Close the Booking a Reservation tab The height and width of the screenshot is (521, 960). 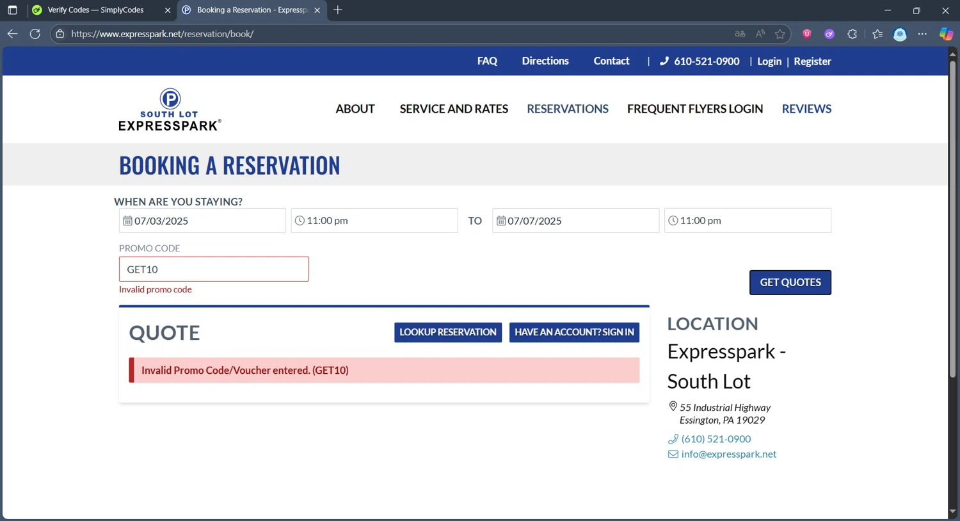click(x=317, y=10)
